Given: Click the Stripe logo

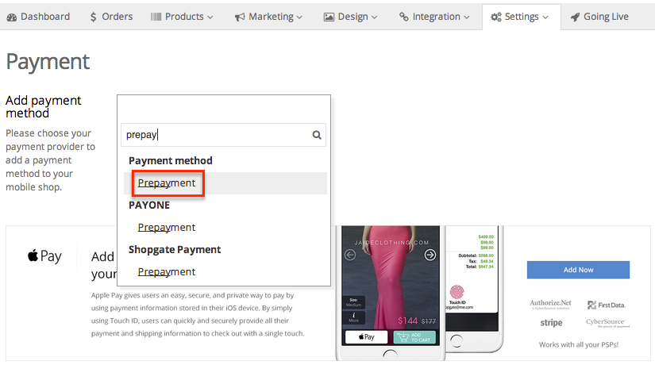Looking at the screenshot, I should 551,323.
